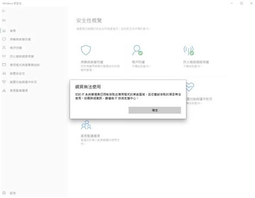Click the Family options tile people icon
This screenshot has width=255, height=198.
click(86, 125)
